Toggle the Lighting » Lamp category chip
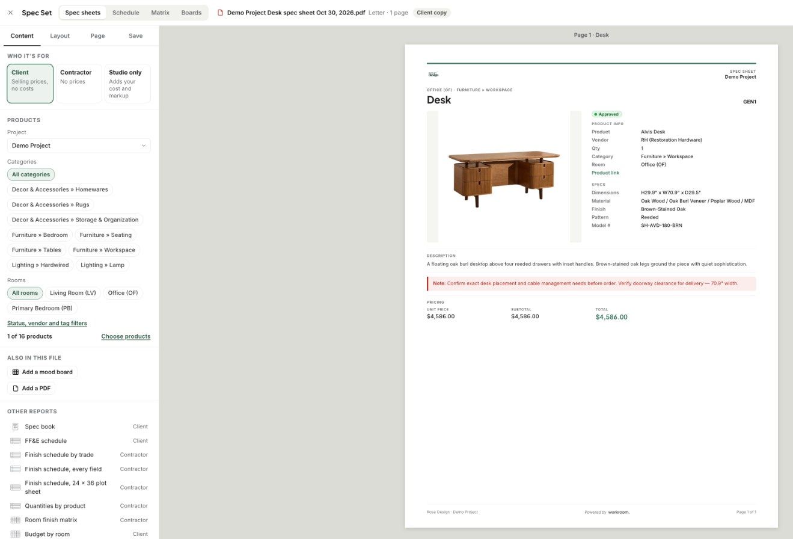This screenshot has width=793, height=539. [x=103, y=265]
